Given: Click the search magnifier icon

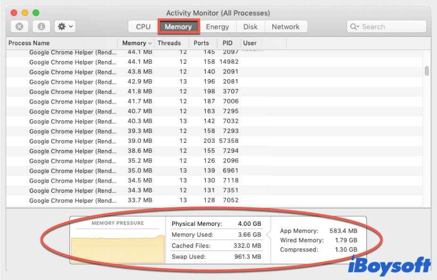Looking at the screenshot, I should [354, 27].
